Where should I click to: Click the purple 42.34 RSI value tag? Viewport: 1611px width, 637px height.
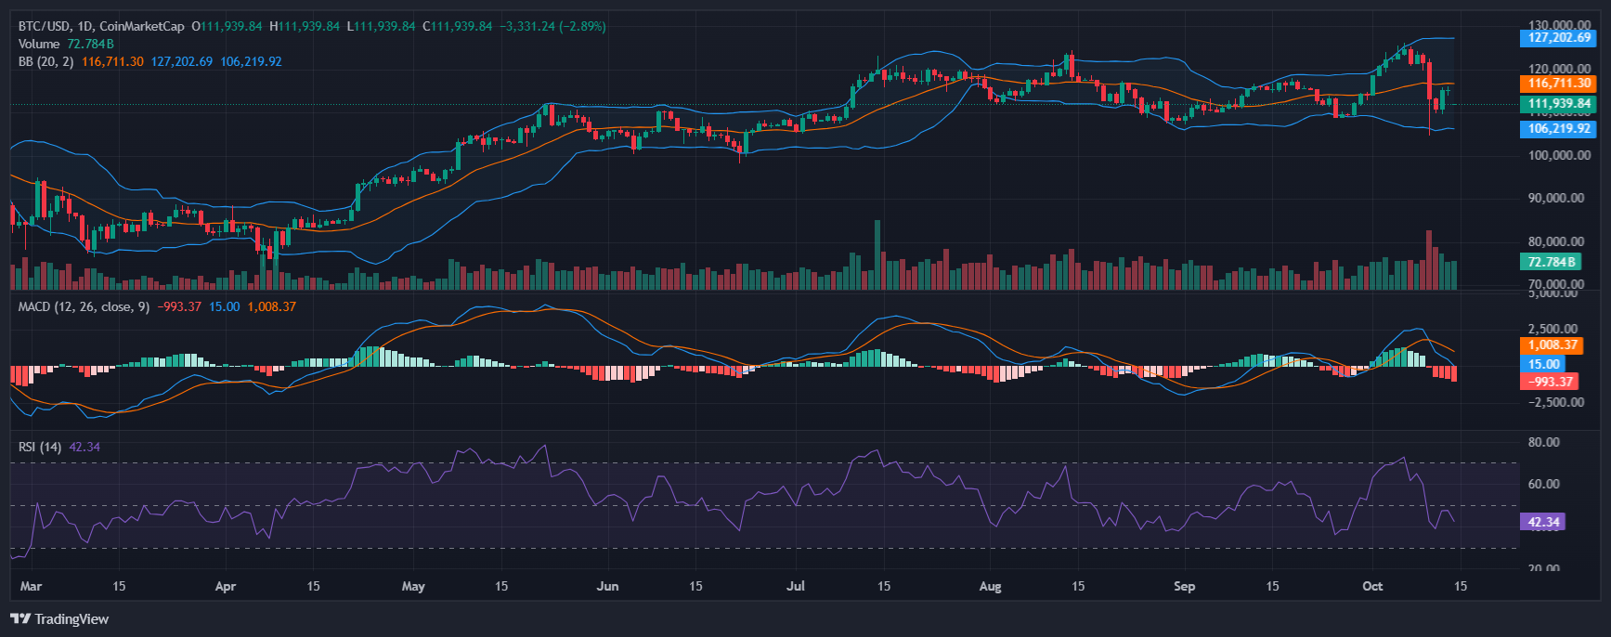(x=1543, y=522)
